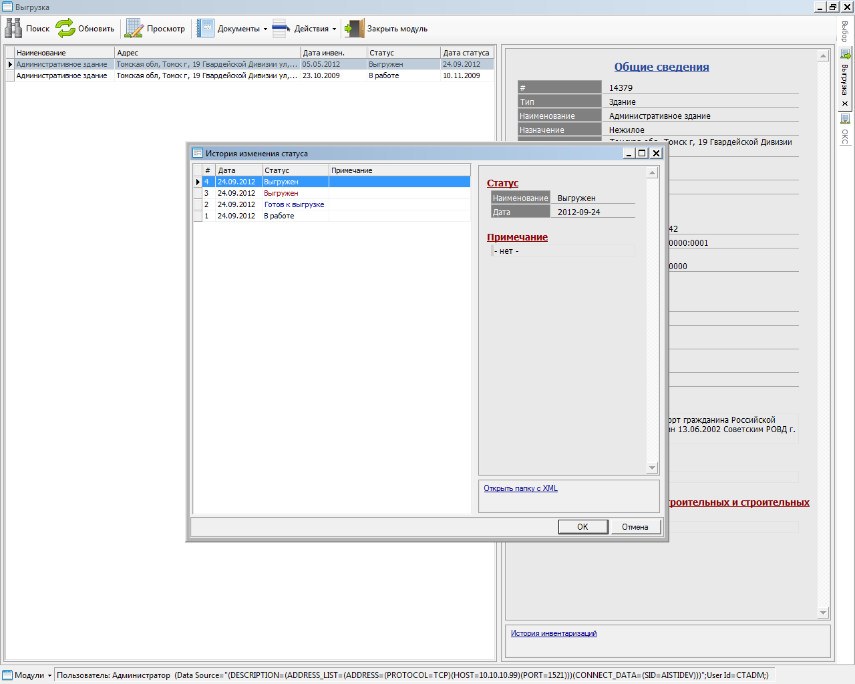The width and height of the screenshot is (855, 684).
Task: Click the Выгрузка icon in right sidebar
Action: pos(845,55)
